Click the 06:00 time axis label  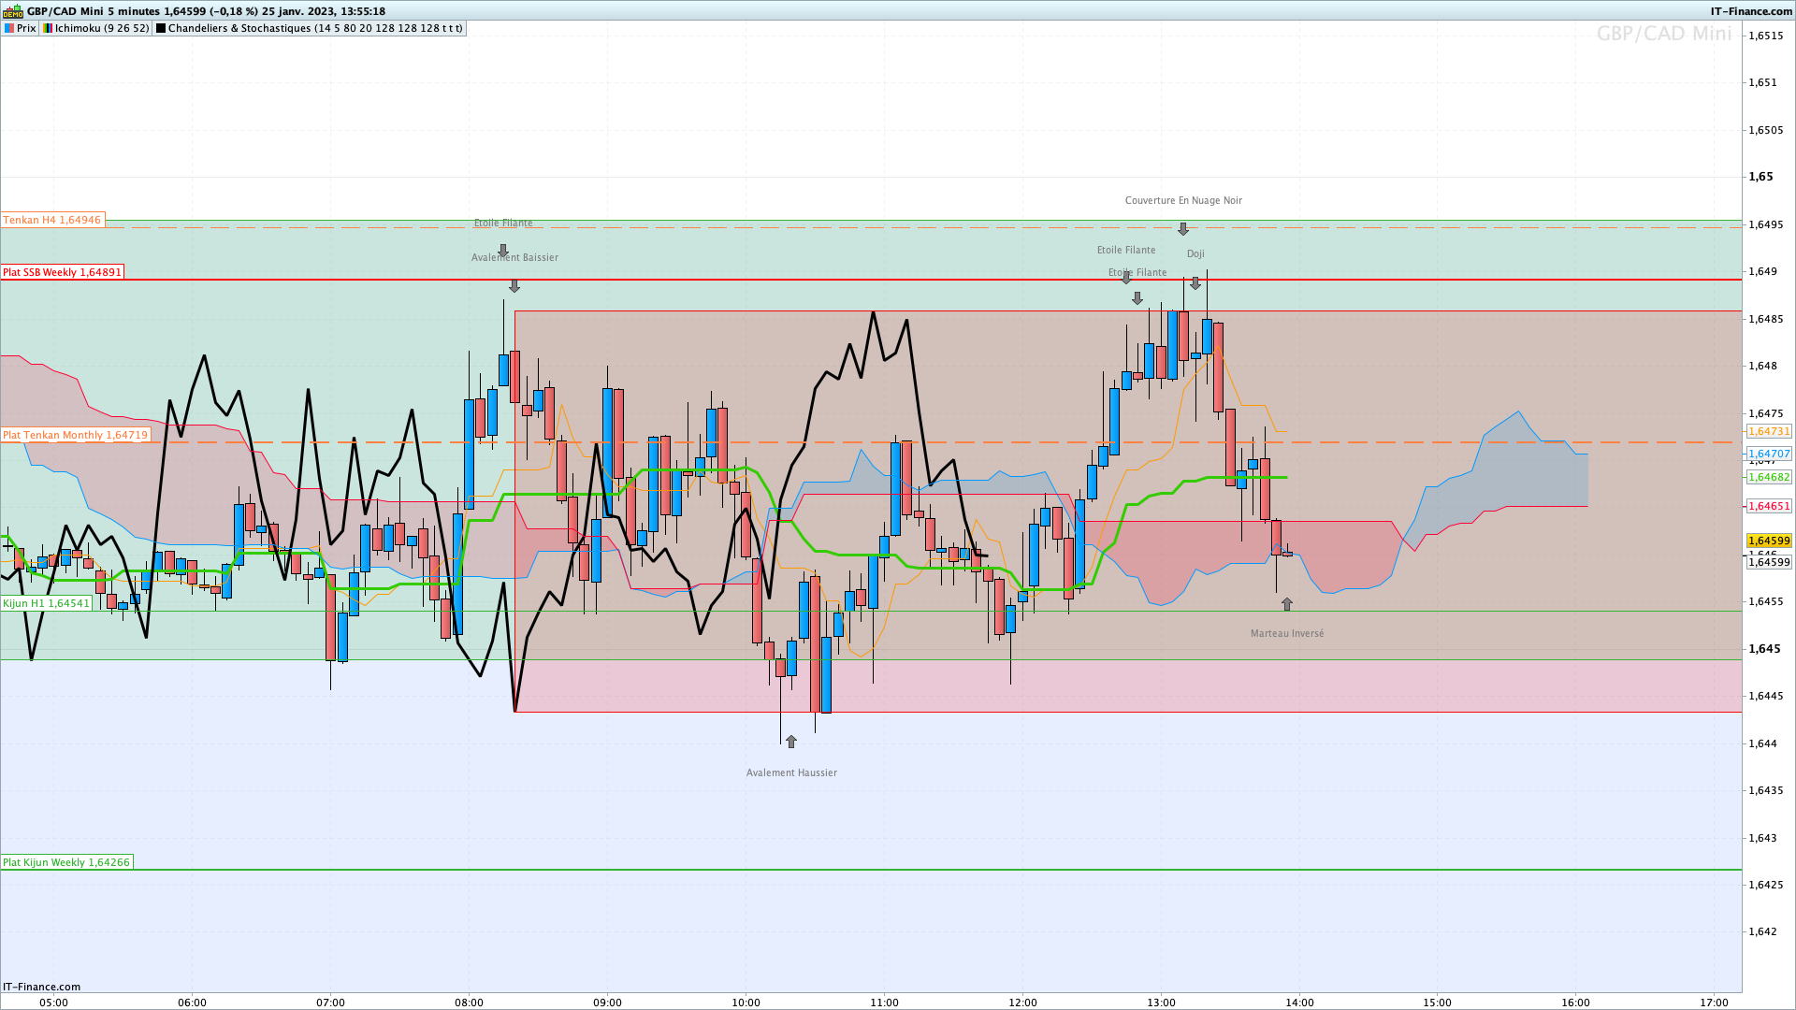[x=192, y=1003]
